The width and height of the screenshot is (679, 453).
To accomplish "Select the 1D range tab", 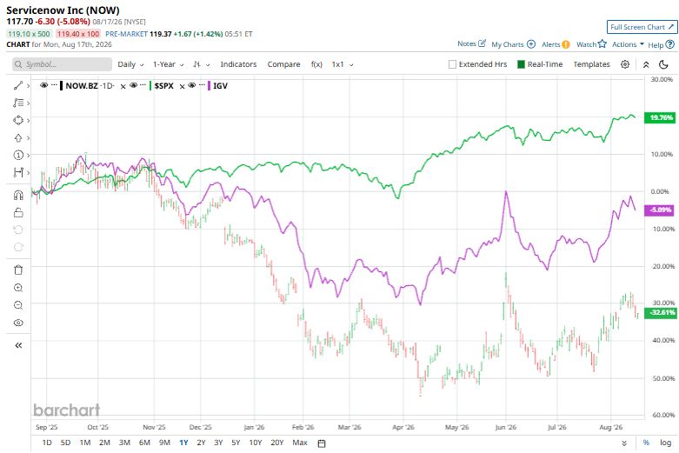I will tap(47, 443).
